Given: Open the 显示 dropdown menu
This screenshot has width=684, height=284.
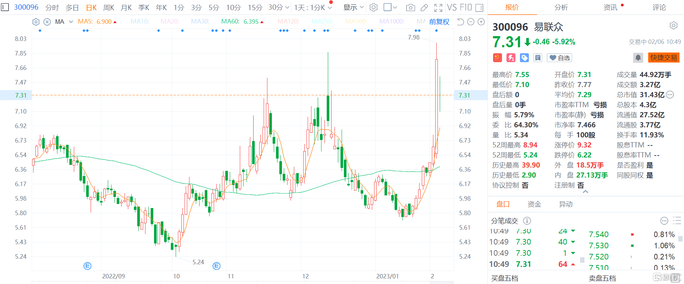Looking at the screenshot, I should point(353,7).
